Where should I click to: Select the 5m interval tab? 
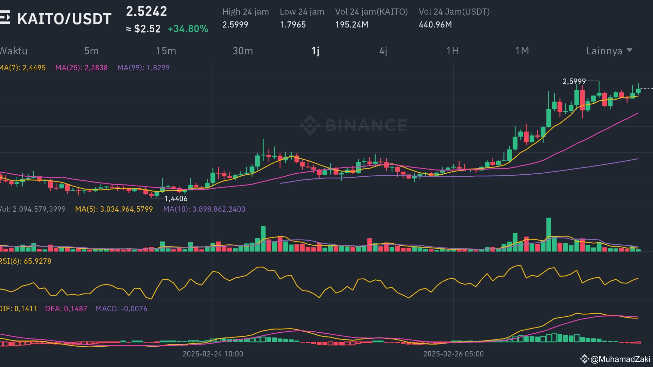[91, 51]
